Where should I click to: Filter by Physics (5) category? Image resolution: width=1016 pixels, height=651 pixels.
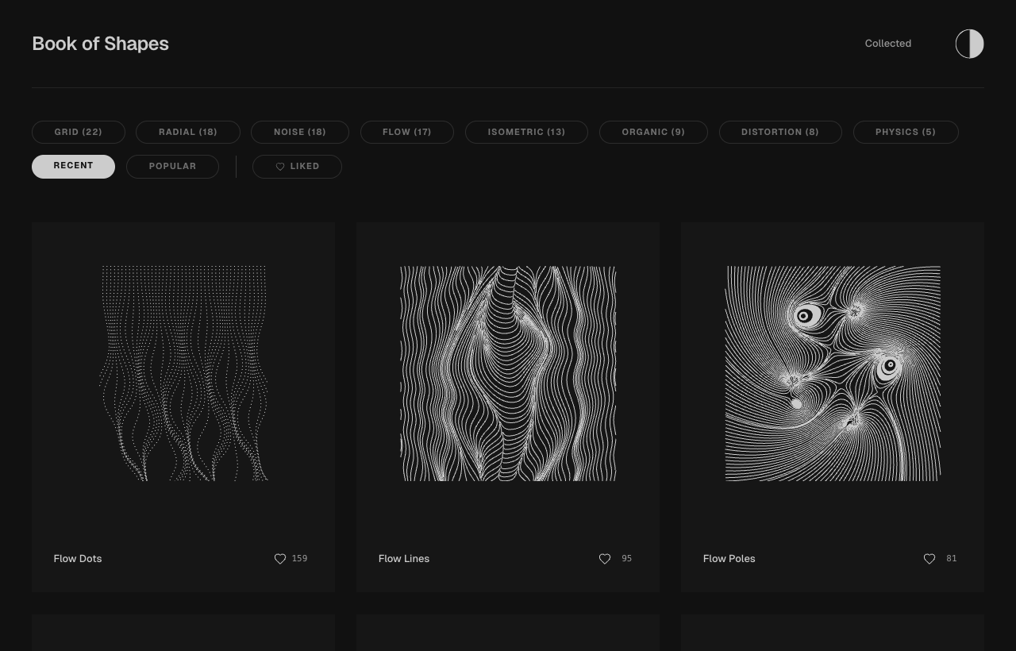tap(906, 132)
